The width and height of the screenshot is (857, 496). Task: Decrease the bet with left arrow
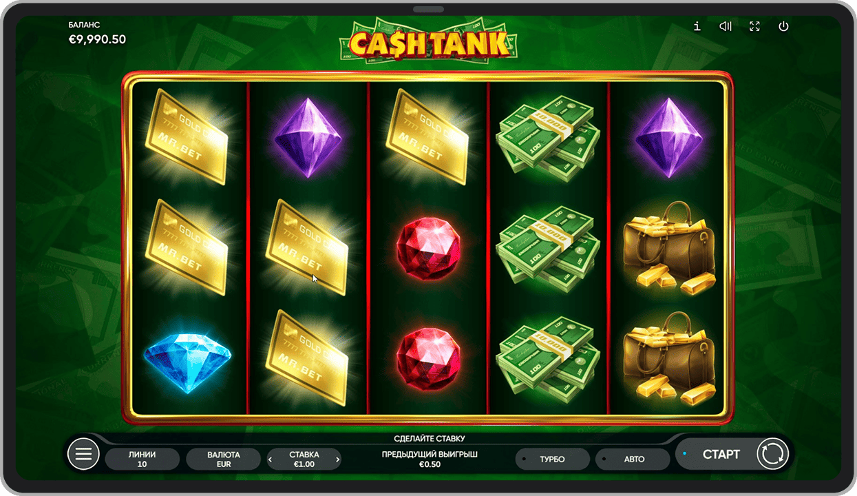[x=271, y=459]
